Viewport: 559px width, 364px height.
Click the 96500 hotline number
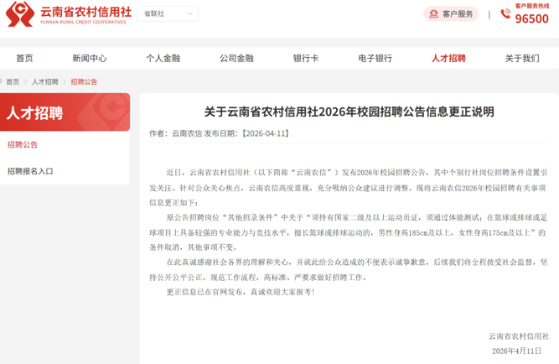point(532,18)
